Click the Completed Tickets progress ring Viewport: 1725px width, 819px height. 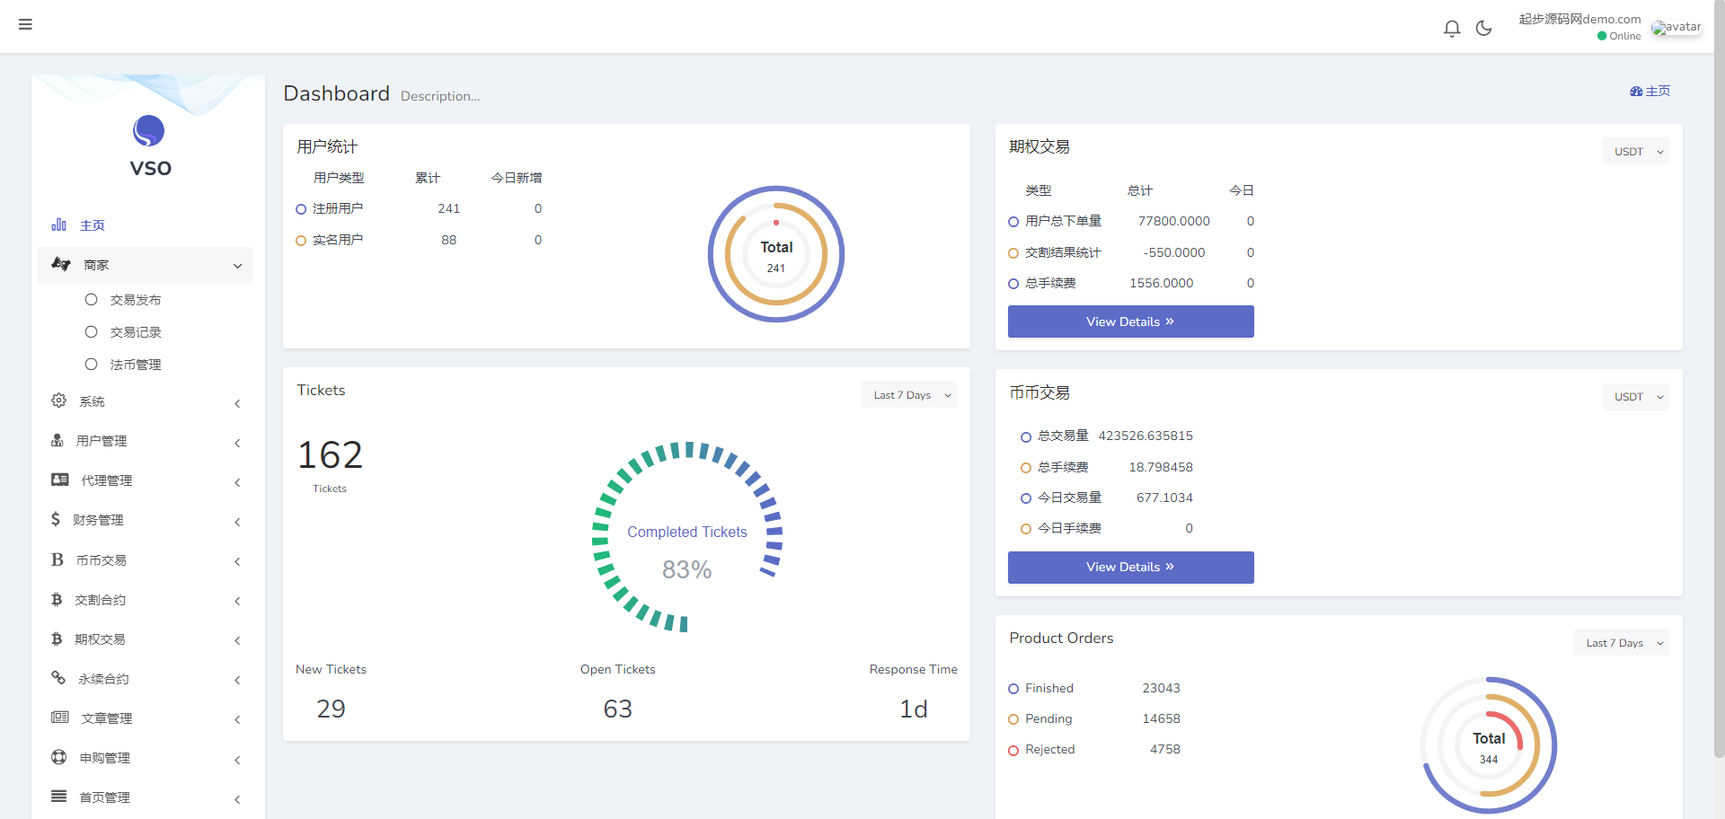(687, 537)
